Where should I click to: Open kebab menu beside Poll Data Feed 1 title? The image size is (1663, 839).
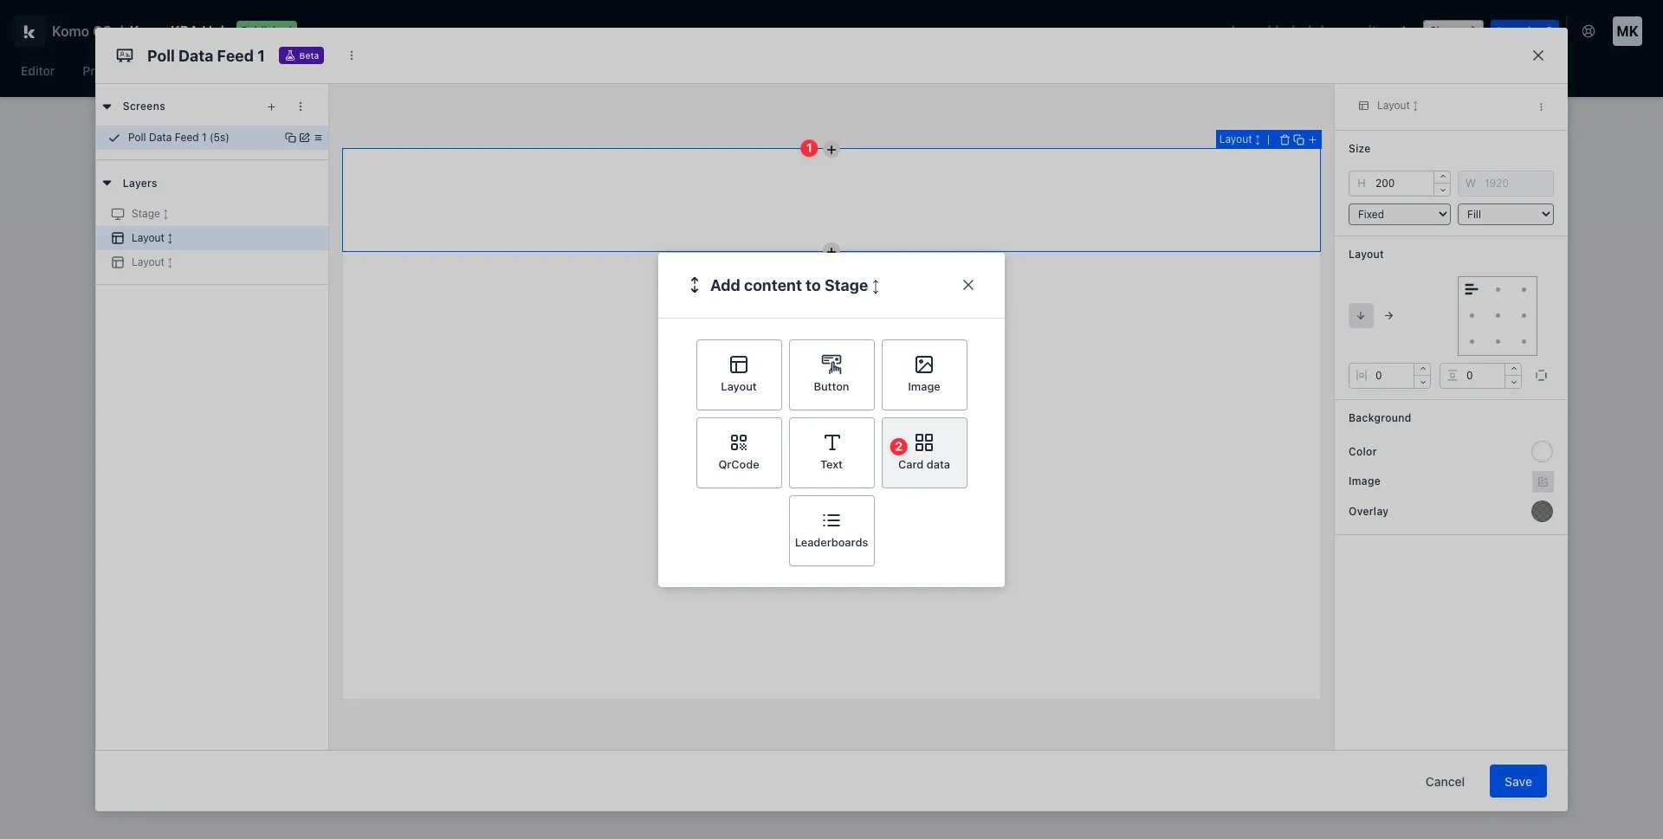point(351,55)
